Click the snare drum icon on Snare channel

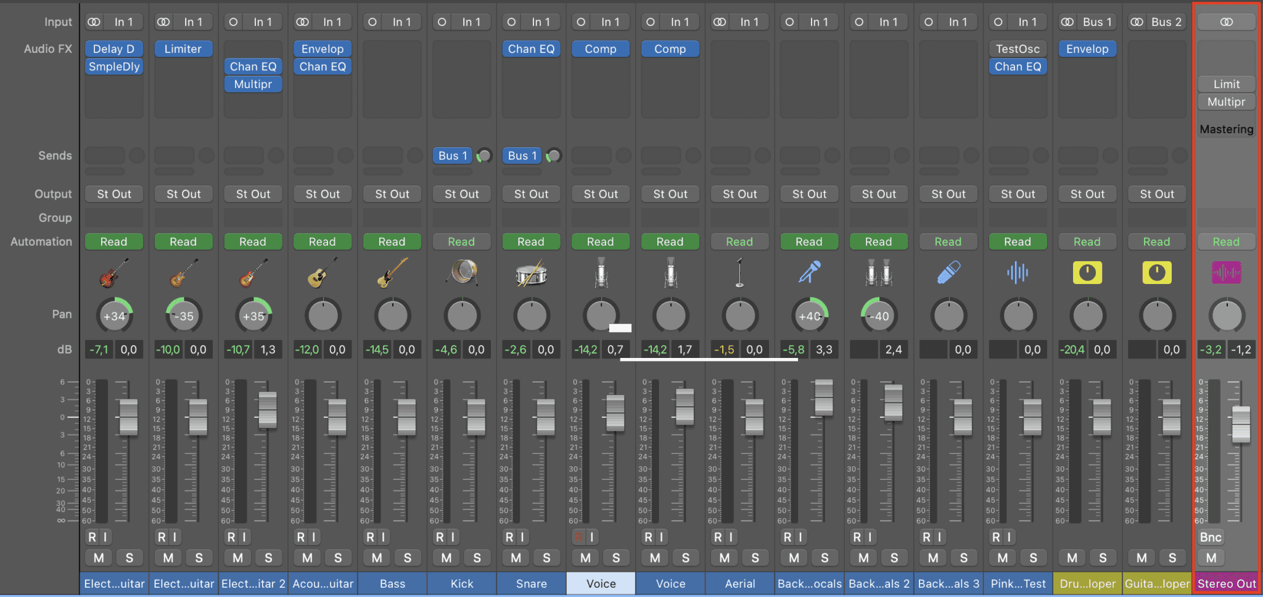(531, 272)
